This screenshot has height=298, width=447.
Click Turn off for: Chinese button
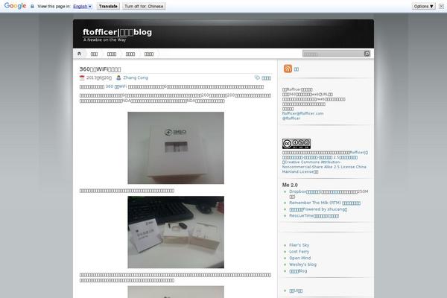point(144,6)
